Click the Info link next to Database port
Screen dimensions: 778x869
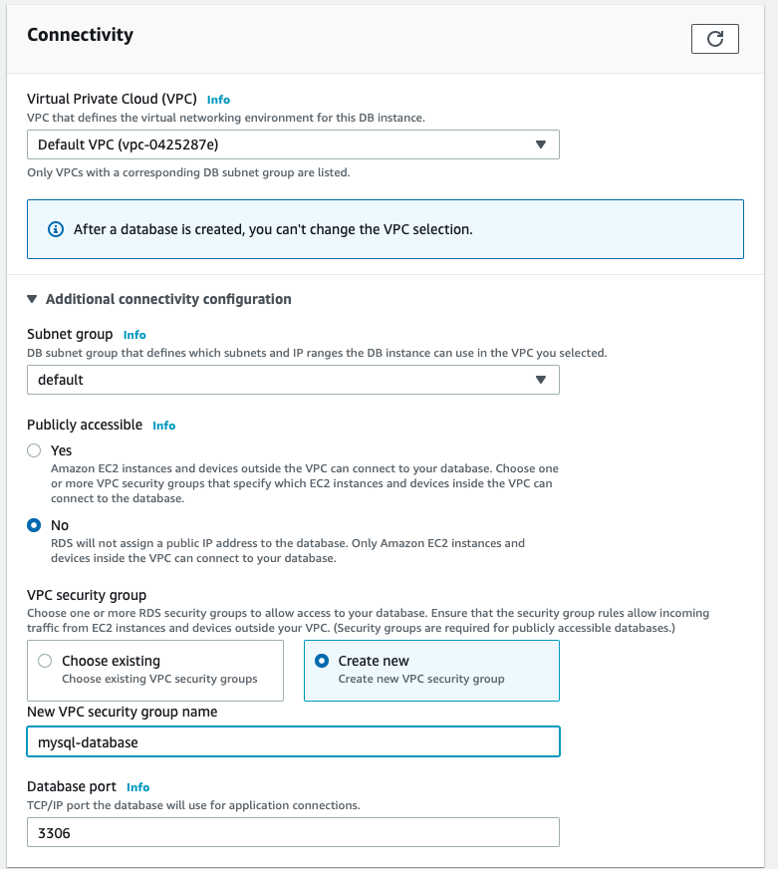coord(137,787)
